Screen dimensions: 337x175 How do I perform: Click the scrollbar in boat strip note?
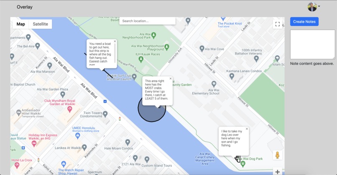[x=115, y=53]
